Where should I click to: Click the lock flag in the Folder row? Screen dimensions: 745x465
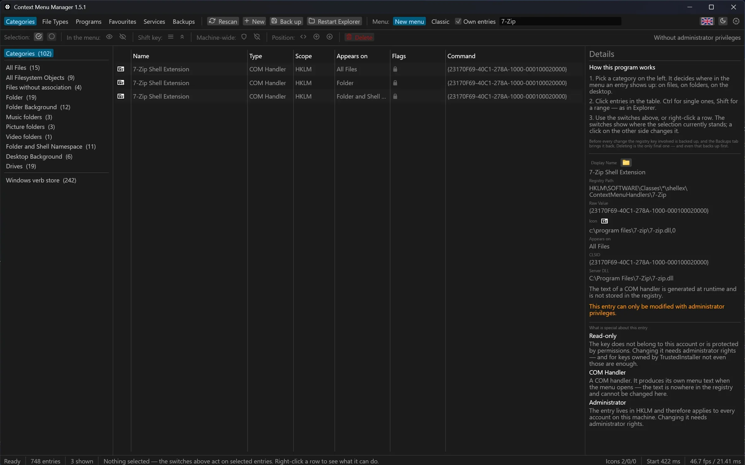coord(395,83)
